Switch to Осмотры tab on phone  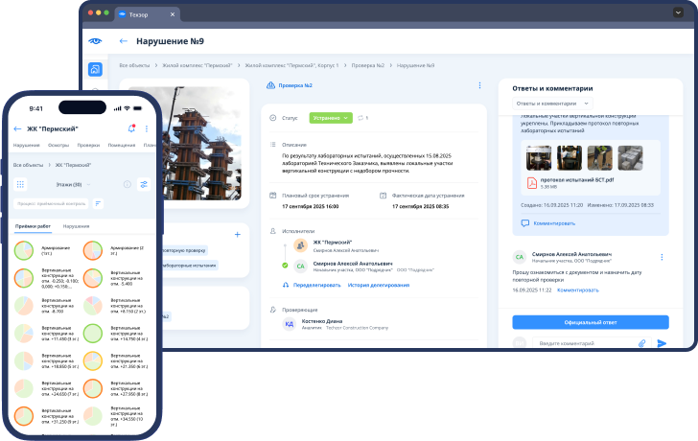coord(58,145)
